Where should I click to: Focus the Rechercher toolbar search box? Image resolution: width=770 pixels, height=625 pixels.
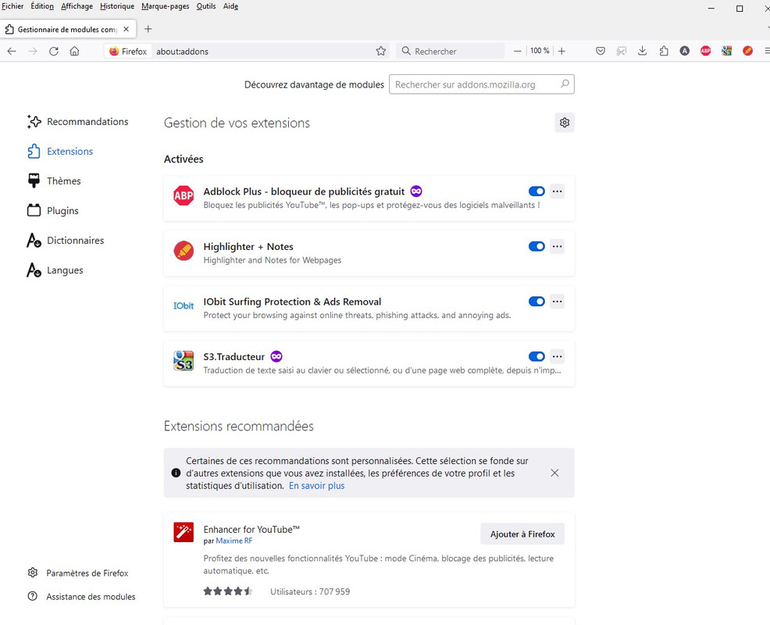tap(450, 51)
